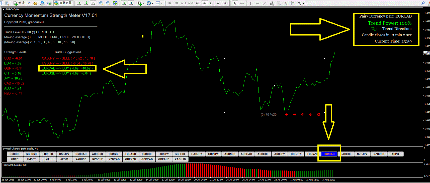Draw a horizontal line tool
The image size is (430, 183).
258,3
